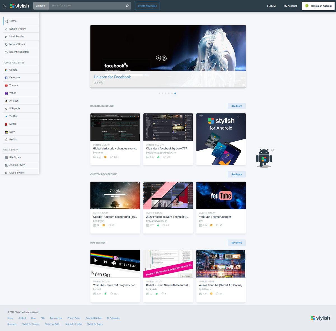336x331 pixels.
Task: Open the Stylish for Android promo card
Action: click(x=221, y=139)
